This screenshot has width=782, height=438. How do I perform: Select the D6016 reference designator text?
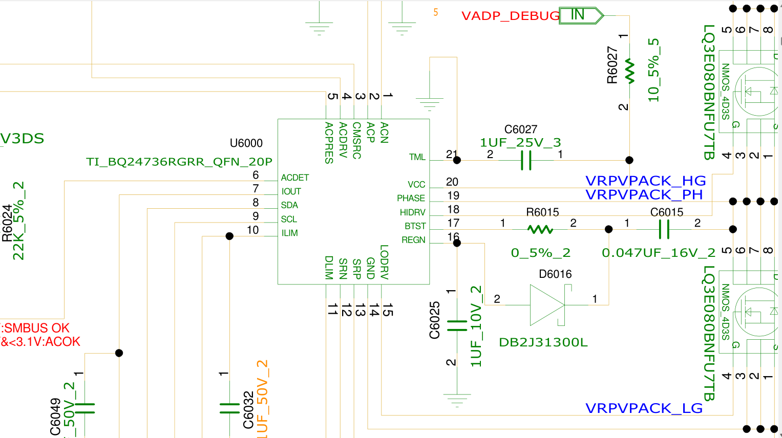point(555,274)
